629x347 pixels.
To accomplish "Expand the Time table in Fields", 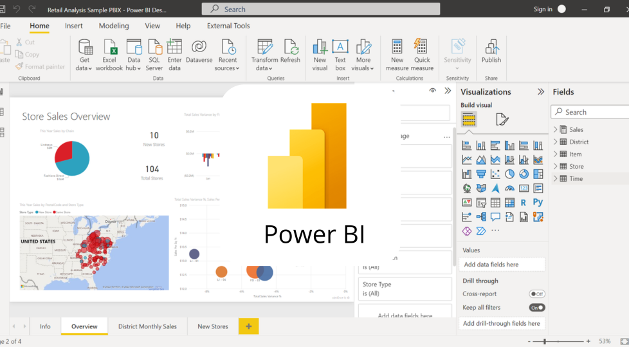I will [556, 178].
